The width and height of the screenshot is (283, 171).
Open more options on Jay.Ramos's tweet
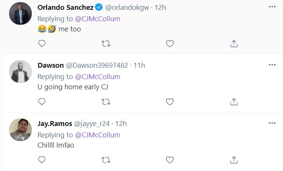272,123
